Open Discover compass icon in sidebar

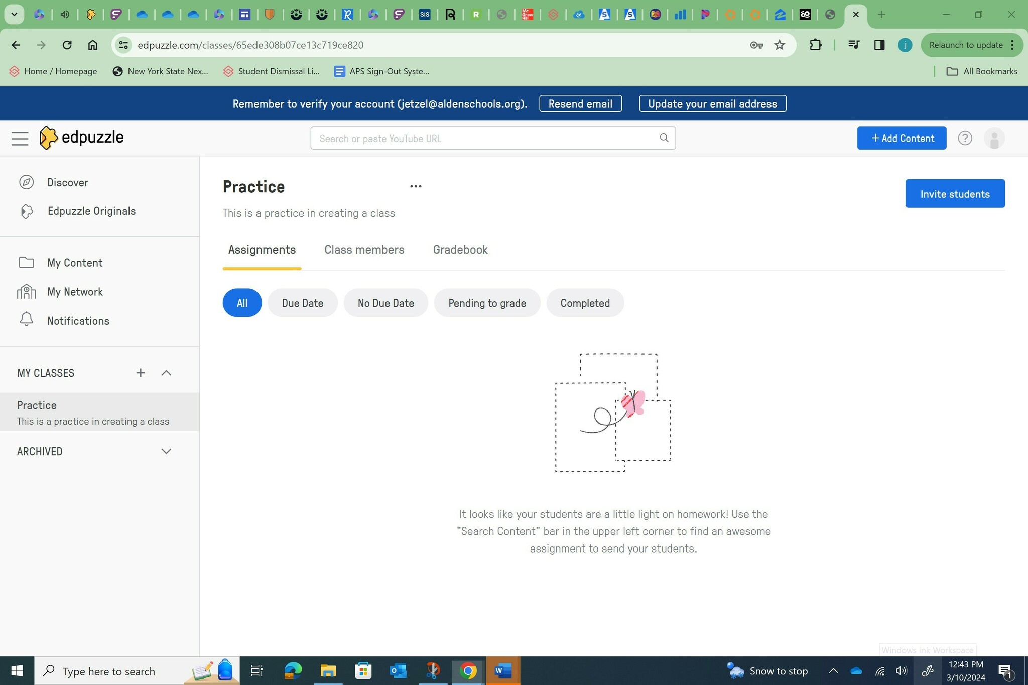[26, 182]
